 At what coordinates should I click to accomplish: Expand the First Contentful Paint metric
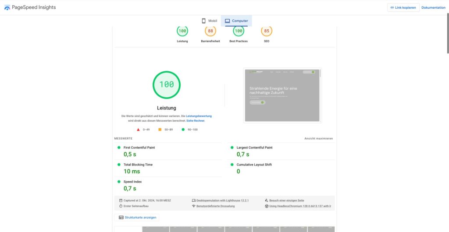tap(139, 148)
